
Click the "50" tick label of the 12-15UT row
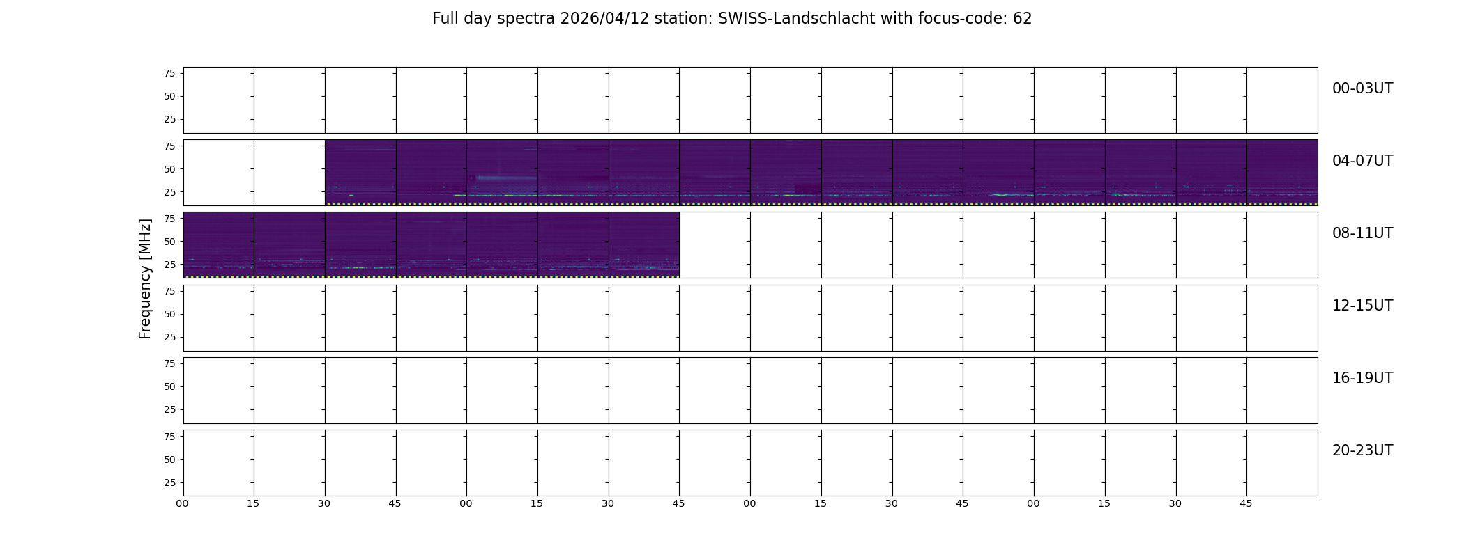(x=169, y=313)
